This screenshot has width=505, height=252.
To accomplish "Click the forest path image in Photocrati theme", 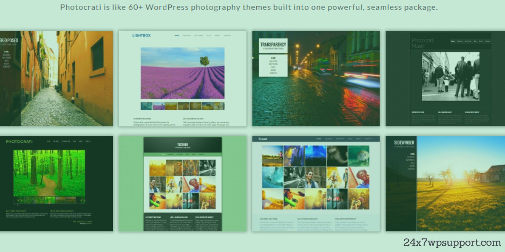I will click(x=49, y=173).
